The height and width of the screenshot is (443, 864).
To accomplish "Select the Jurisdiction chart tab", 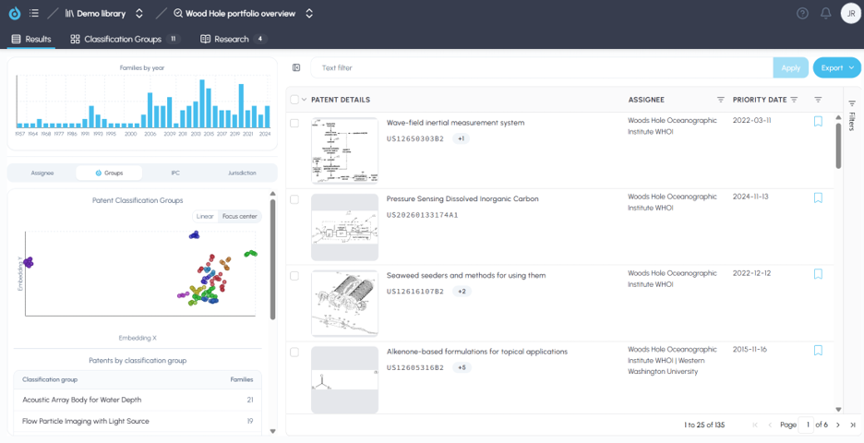I will click(242, 173).
